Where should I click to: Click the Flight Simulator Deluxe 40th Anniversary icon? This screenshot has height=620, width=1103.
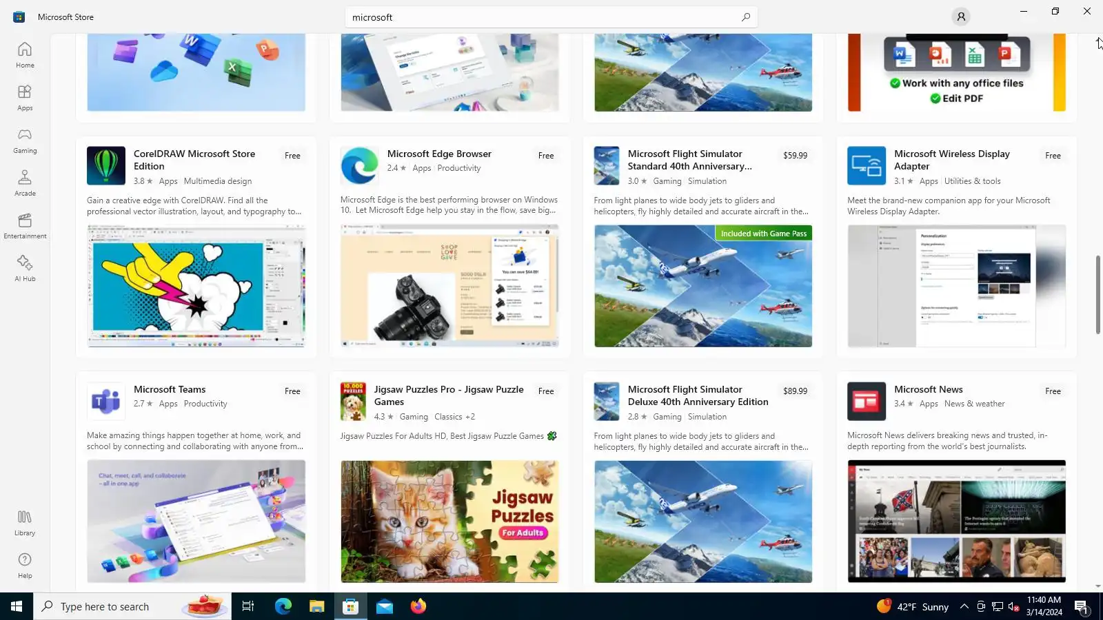point(607,402)
